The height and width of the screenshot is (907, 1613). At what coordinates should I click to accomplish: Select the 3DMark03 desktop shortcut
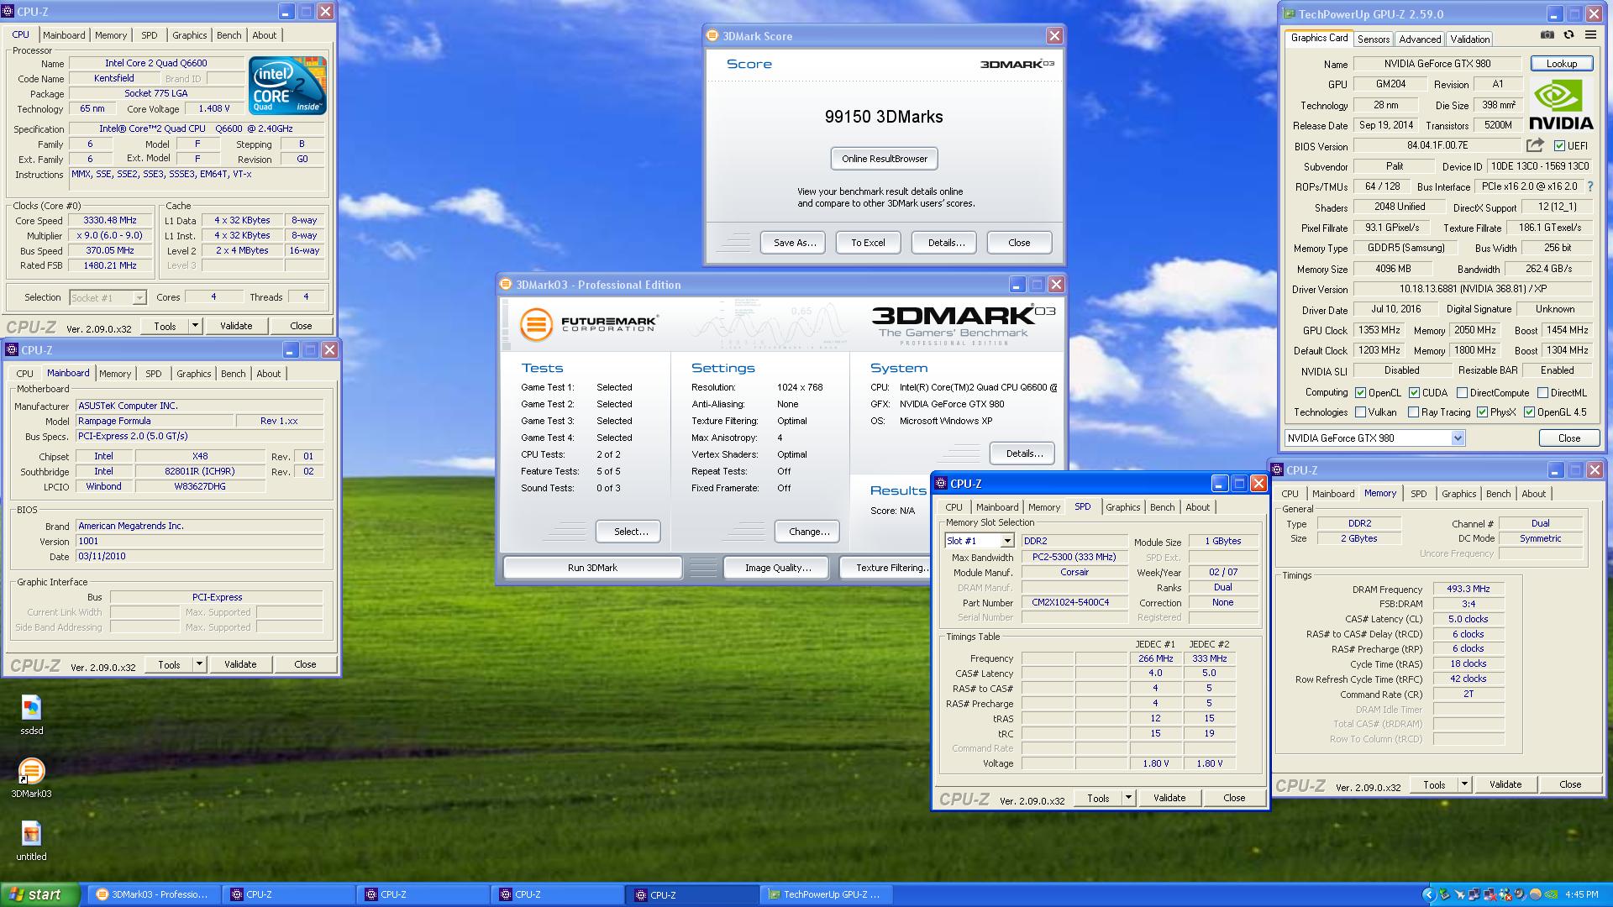click(x=31, y=778)
